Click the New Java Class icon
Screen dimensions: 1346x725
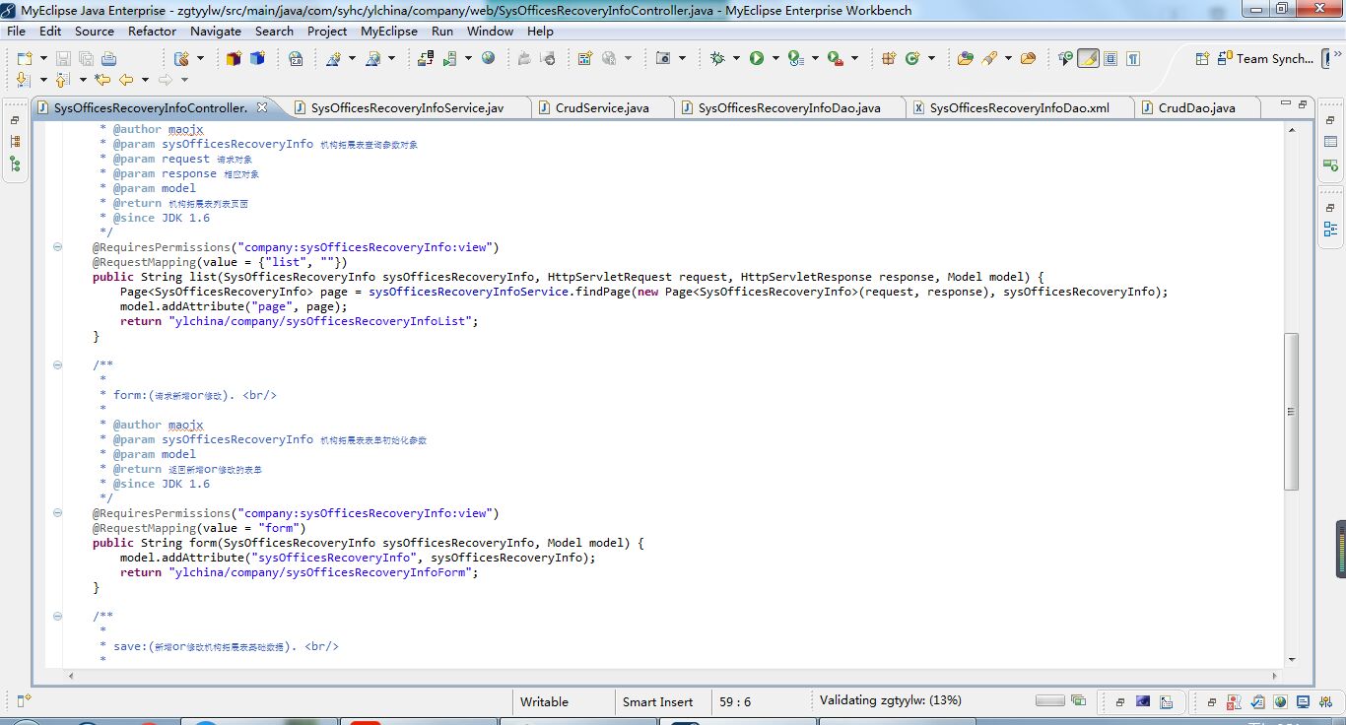point(913,59)
